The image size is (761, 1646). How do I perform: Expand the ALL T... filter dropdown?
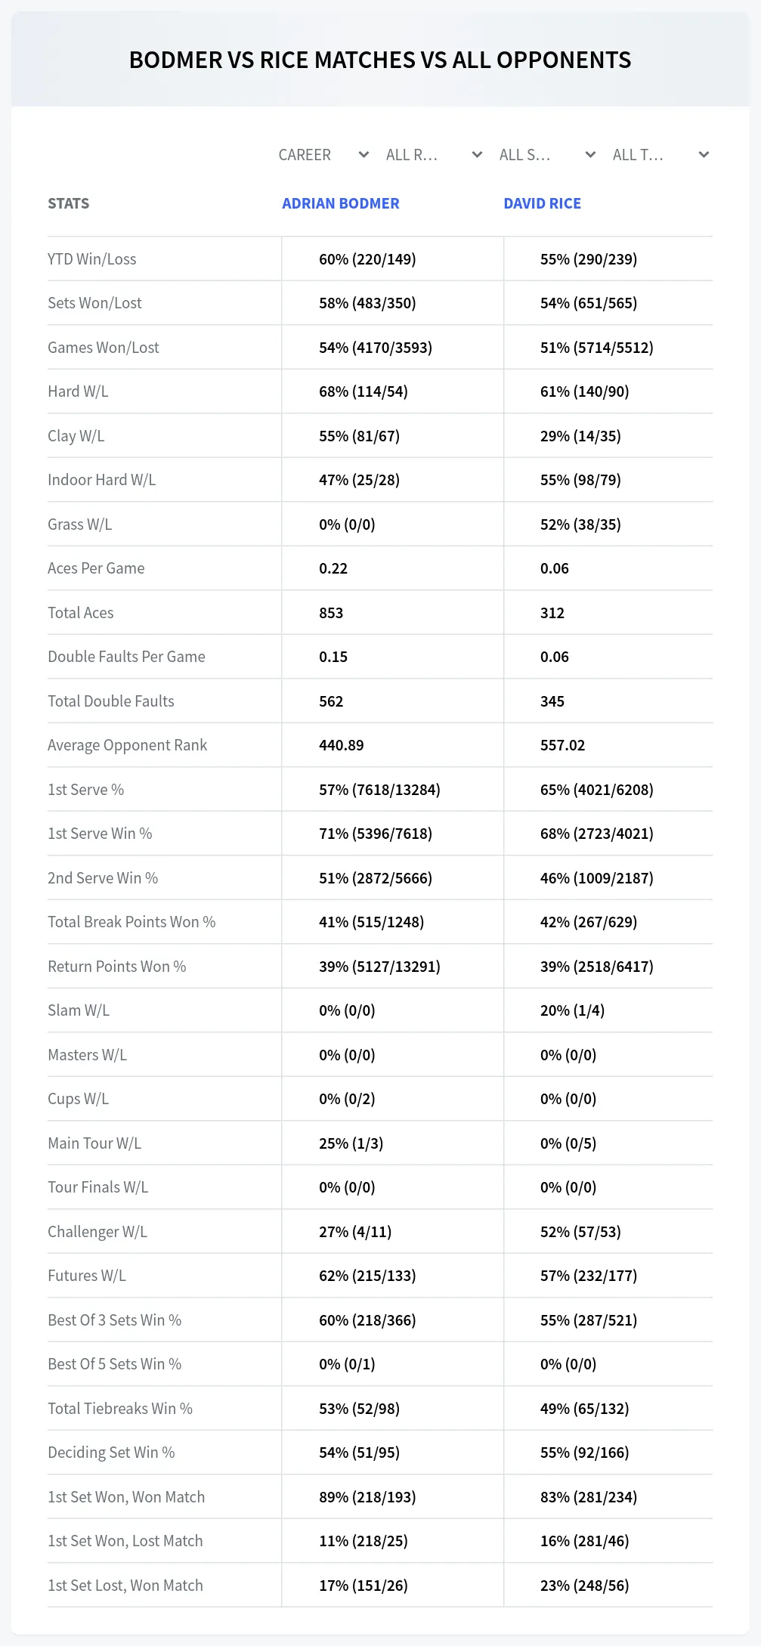(661, 155)
